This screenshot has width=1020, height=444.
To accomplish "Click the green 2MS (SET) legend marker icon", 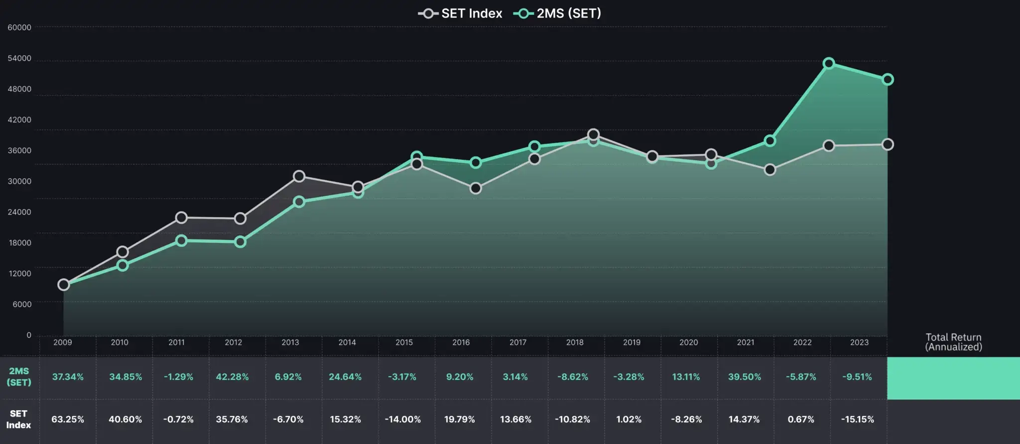I will coord(523,13).
